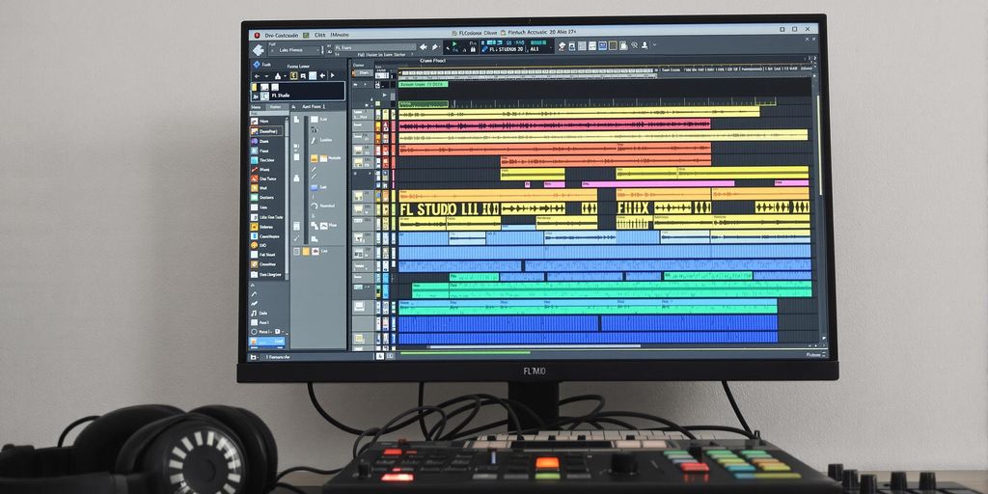Expand the dropdown arrow after the profile icon
988x494 pixels.
coord(653,45)
